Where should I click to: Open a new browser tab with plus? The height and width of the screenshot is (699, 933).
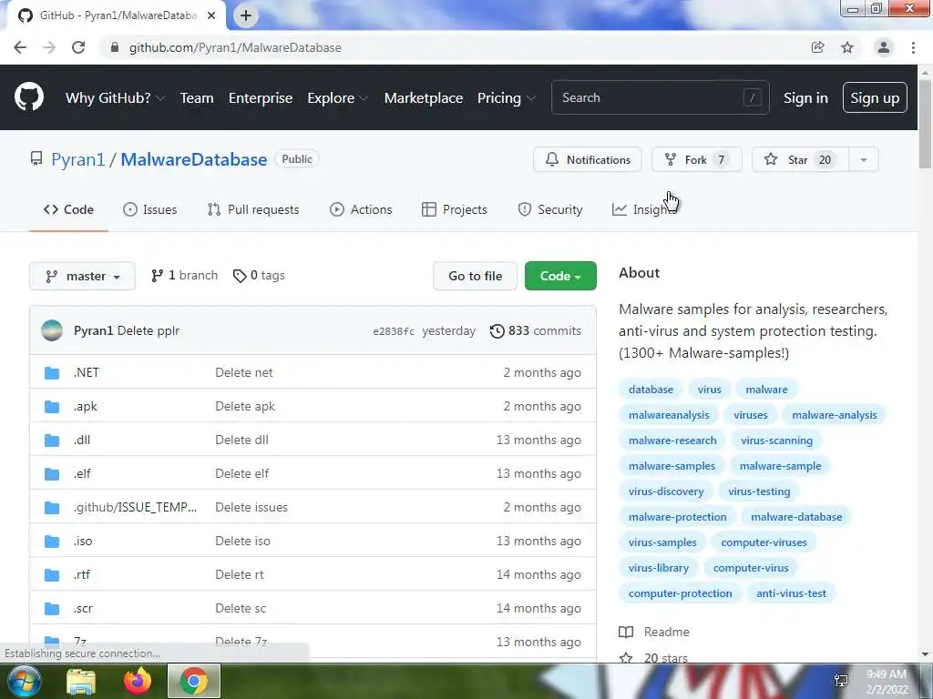pos(246,15)
